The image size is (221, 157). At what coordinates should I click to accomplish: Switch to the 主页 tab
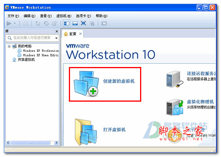coord(73,34)
